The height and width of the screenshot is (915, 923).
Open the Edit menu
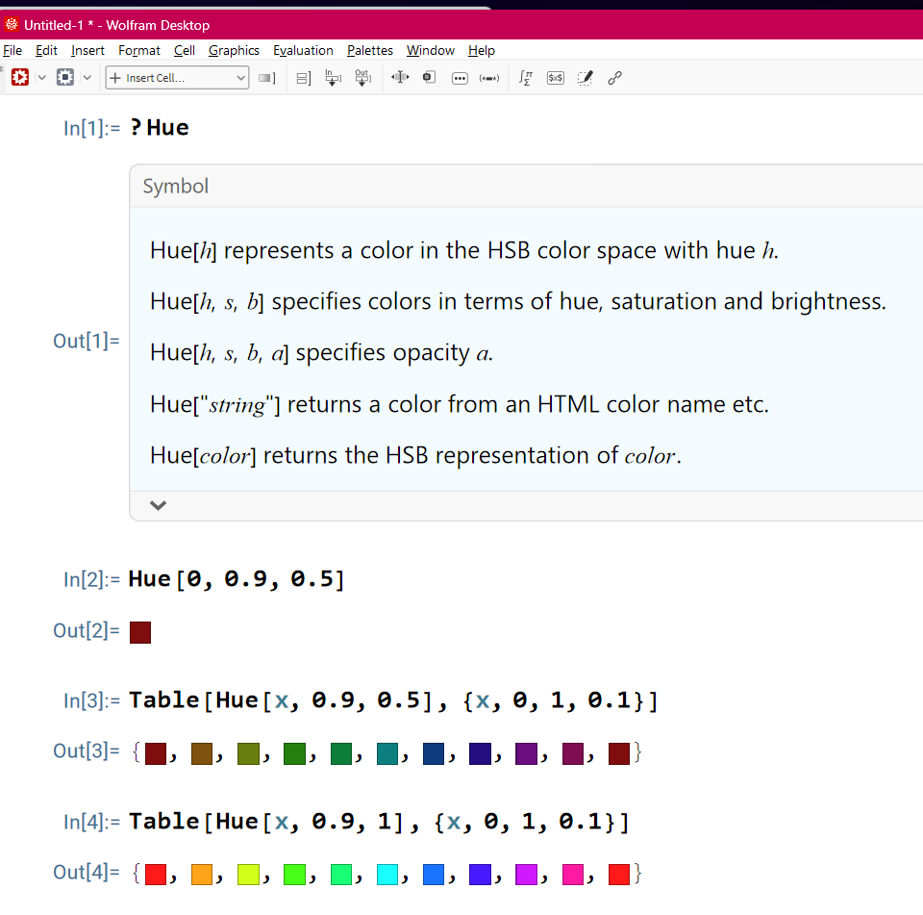pyautogui.click(x=46, y=51)
